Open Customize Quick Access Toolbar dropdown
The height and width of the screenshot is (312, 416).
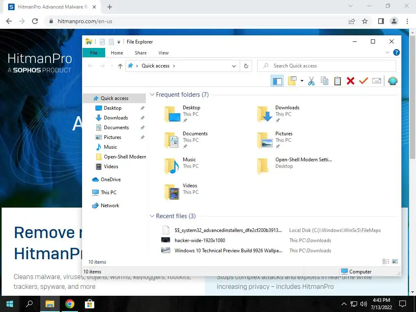click(119, 42)
